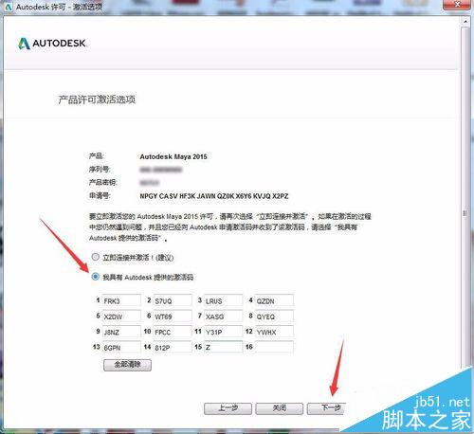Click activation code field 2 containing S7UQ
This screenshot has height=434, width=474.
[173, 300]
